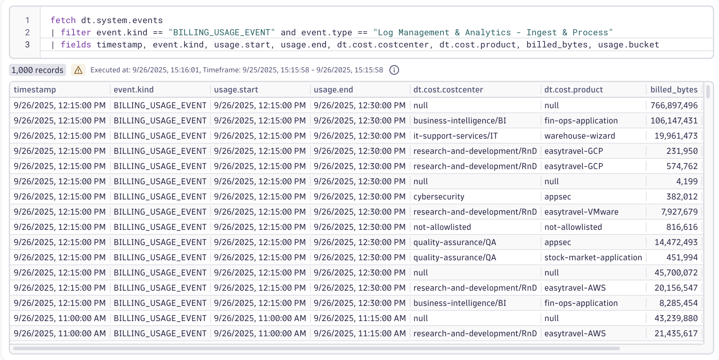The width and height of the screenshot is (719, 360).
Task: Click the timestamp column header
Action: click(x=35, y=90)
